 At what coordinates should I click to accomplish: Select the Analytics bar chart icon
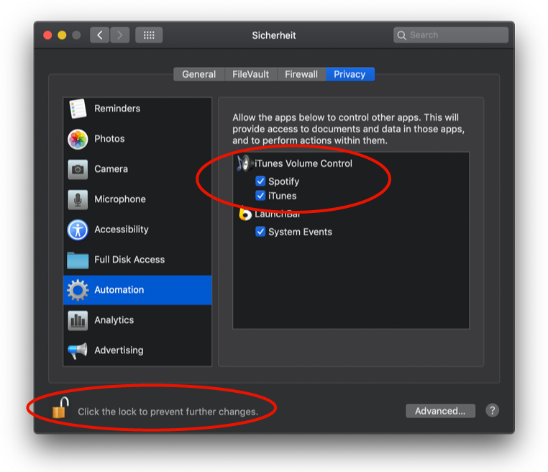pyautogui.click(x=78, y=320)
